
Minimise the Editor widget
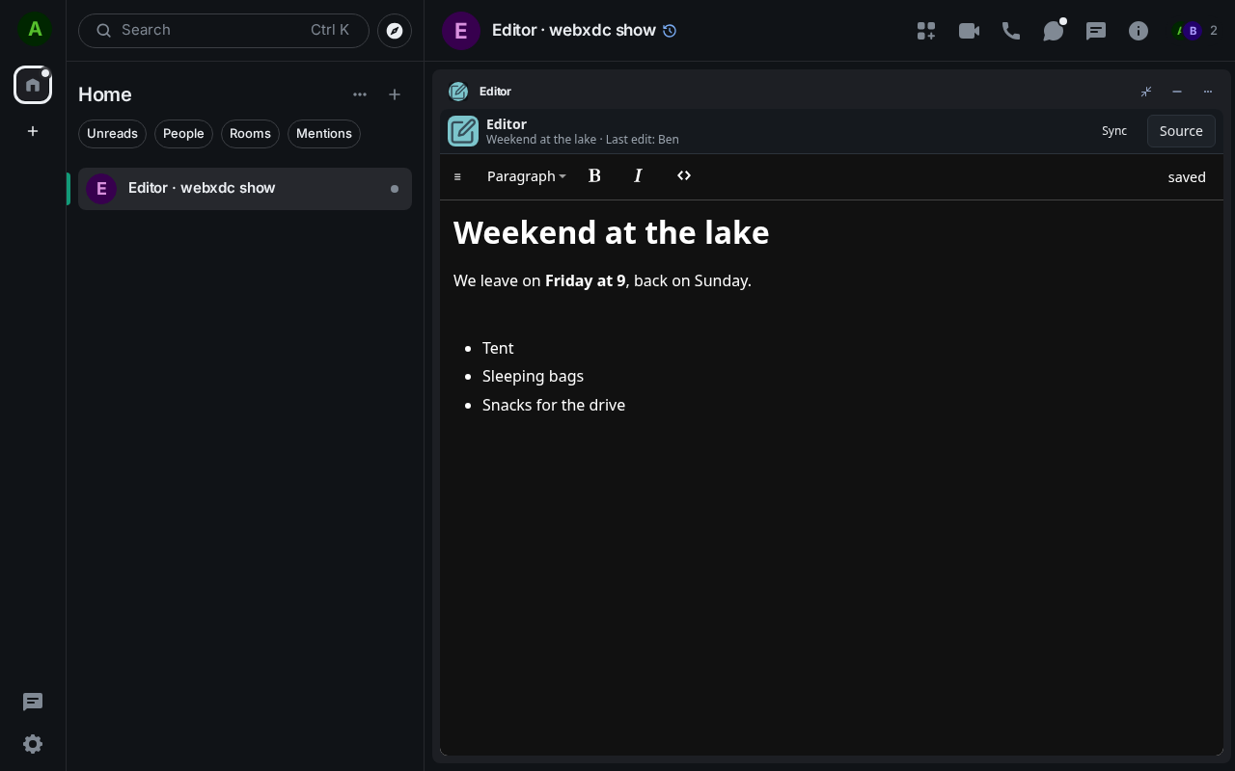coord(1177,92)
